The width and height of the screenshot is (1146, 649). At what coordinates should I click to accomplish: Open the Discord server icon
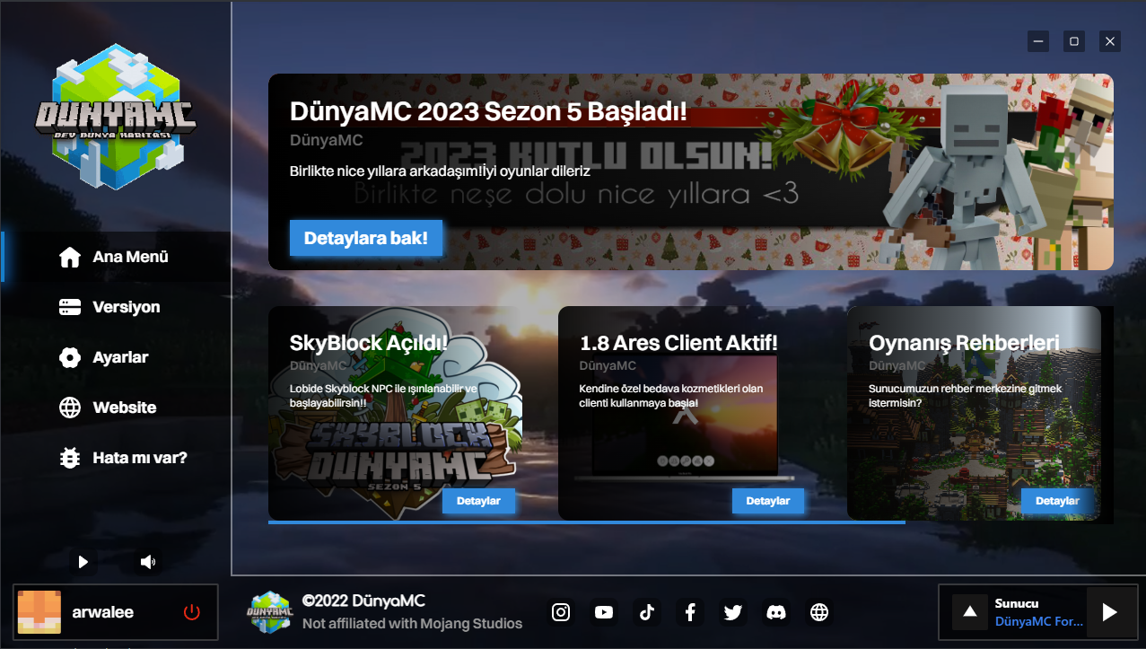click(x=776, y=612)
